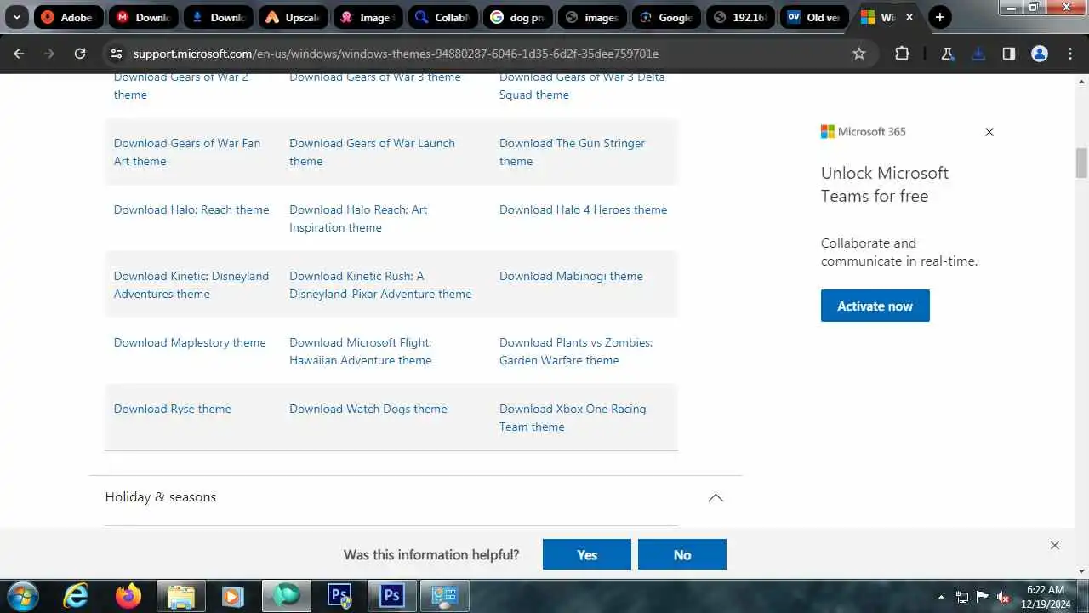The width and height of the screenshot is (1089, 613).
Task: Open Download Halo Reach: Art Inspiration theme
Action: [358, 219]
